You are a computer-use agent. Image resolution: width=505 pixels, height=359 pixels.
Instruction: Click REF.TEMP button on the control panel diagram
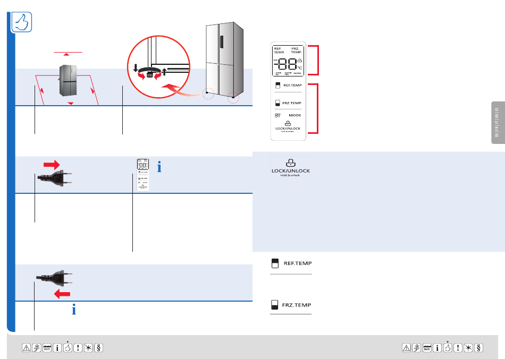pos(288,86)
